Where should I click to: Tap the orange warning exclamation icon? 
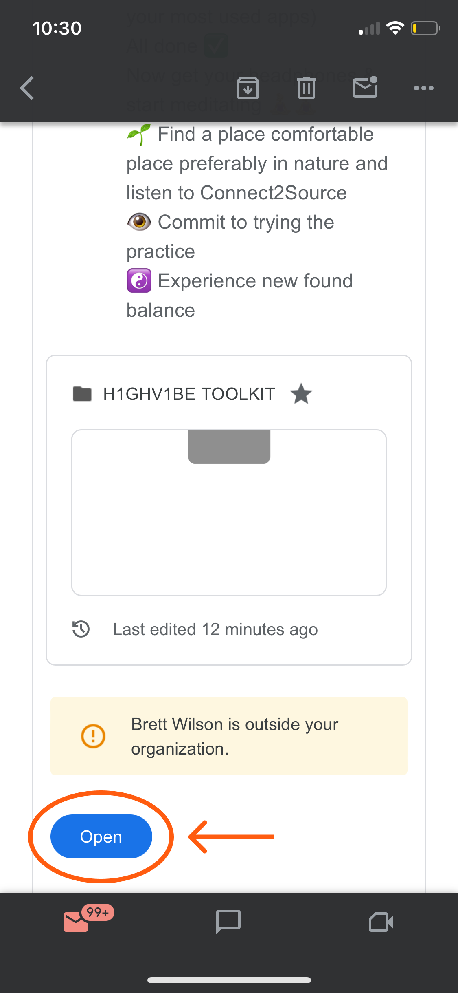point(93,736)
